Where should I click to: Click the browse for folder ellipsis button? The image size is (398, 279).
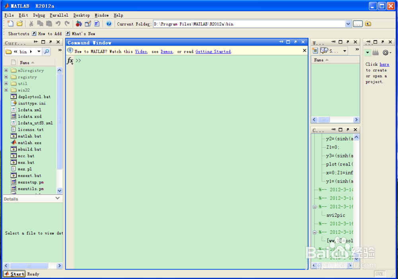tap(358, 24)
